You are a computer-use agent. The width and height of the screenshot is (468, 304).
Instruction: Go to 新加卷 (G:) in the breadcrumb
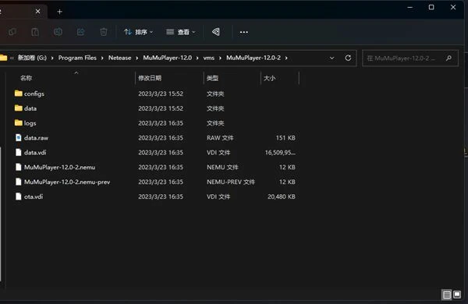32,58
